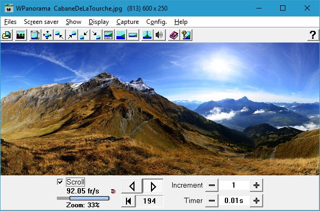This screenshot has width=320, height=211.
Task: Close the WPanorama window
Action: coord(307,8)
